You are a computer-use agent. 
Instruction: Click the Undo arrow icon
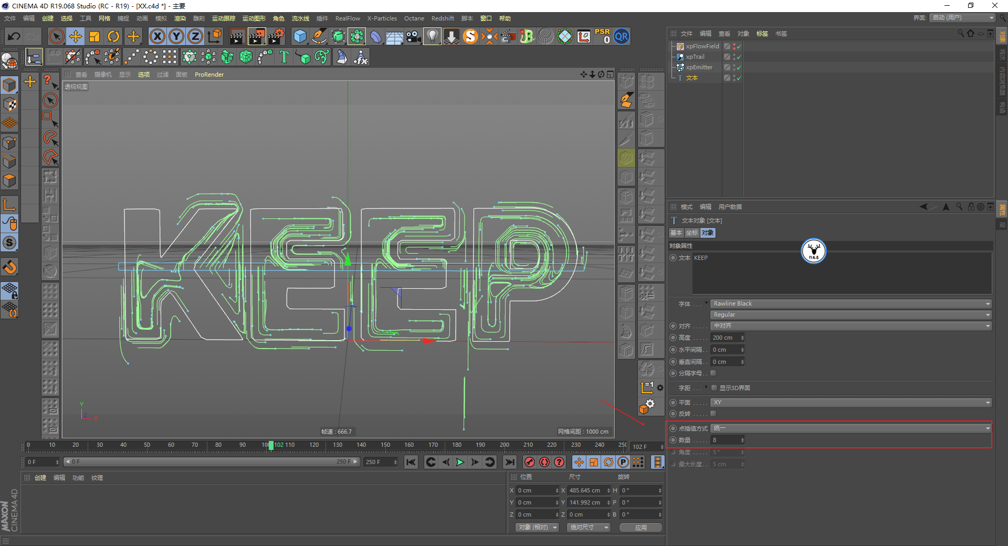point(14,36)
